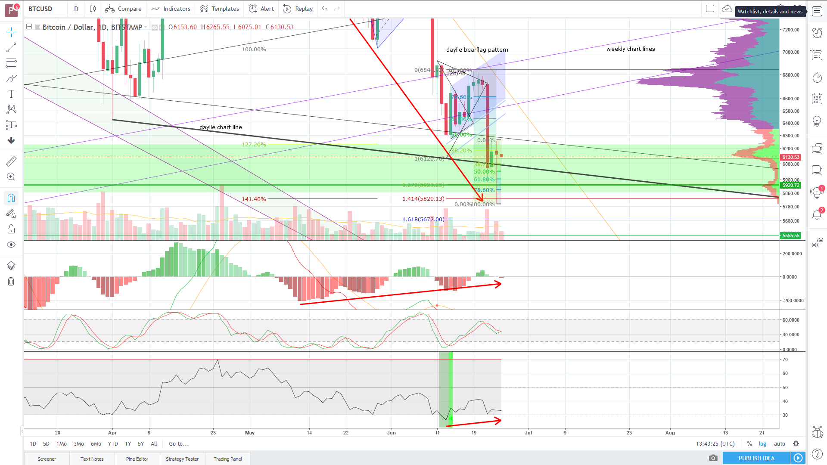
Task: Open the alerts bell panel
Action: click(x=817, y=214)
